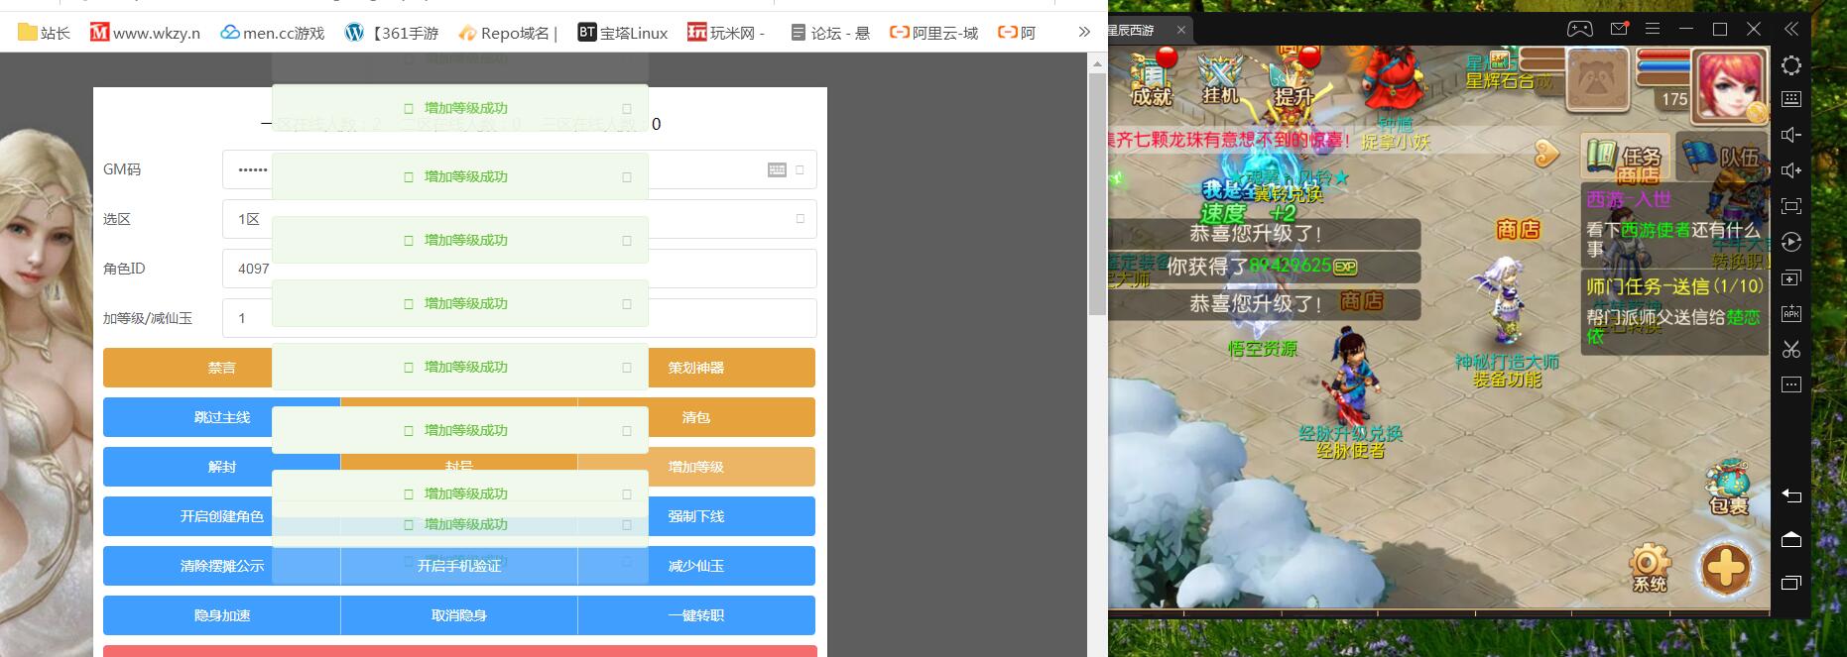Open the emulator settings gear icon
This screenshot has height=657, width=1847.
coord(1790,65)
